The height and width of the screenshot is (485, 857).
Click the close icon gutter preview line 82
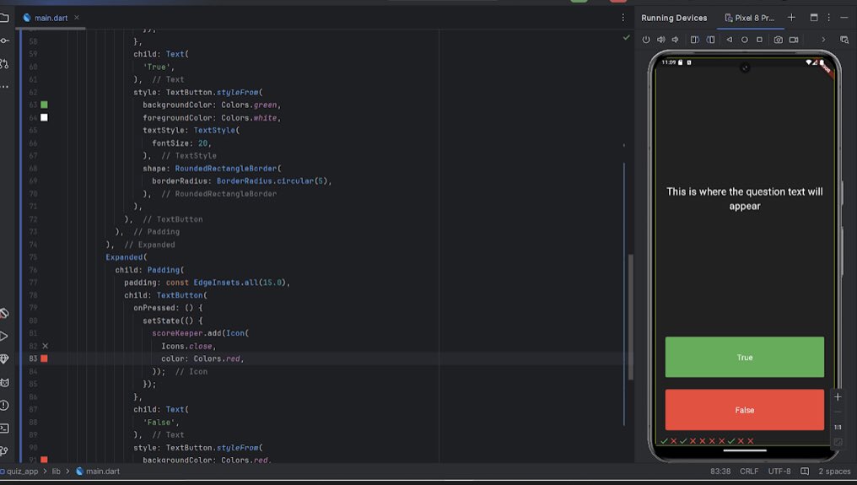pos(46,346)
